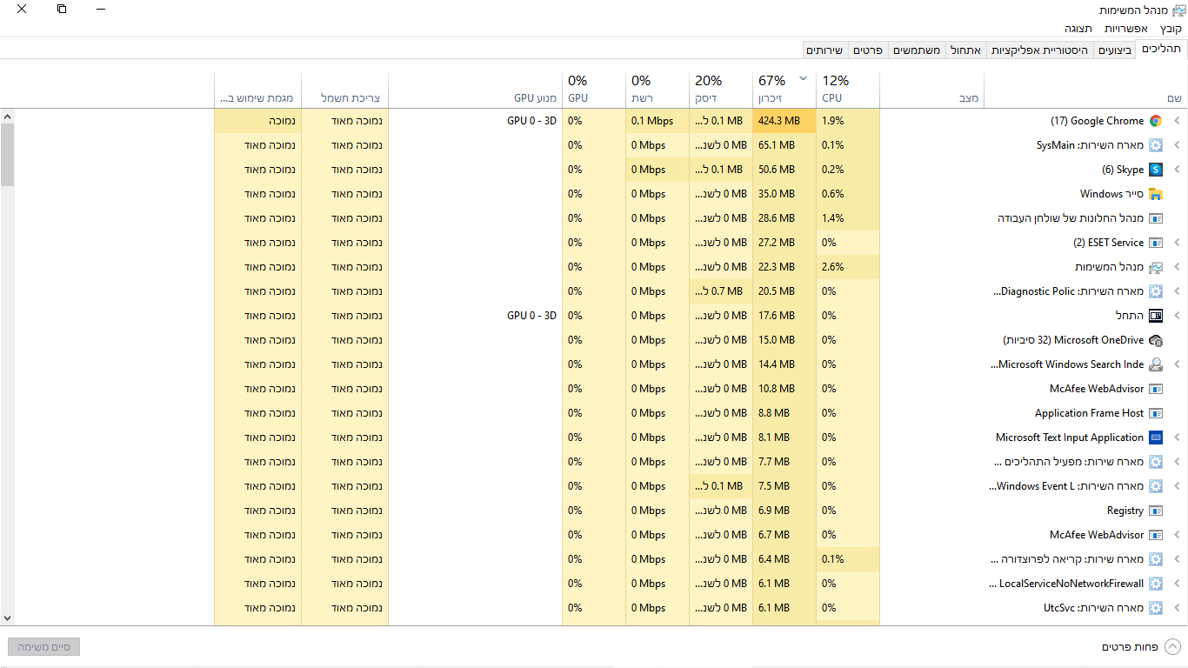Open the View (תצוגה) menu
The image size is (1188, 668).
(x=1078, y=29)
